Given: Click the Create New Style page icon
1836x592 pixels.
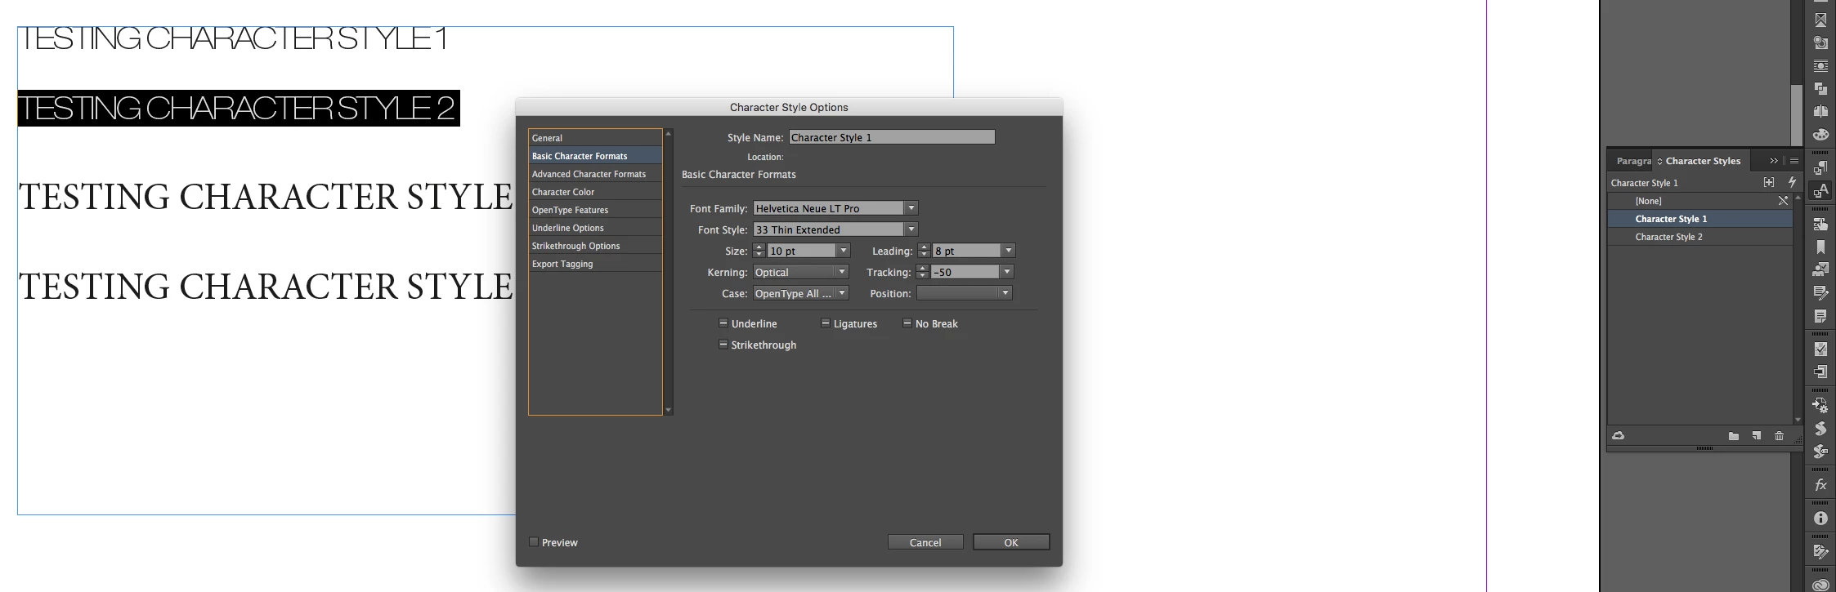Looking at the screenshot, I should (1756, 436).
